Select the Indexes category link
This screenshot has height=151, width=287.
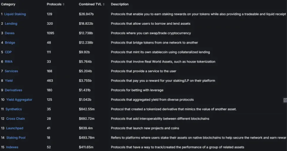[12, 147]
